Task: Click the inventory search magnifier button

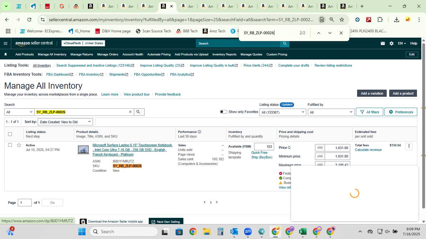Action: [x=139, y=112]
